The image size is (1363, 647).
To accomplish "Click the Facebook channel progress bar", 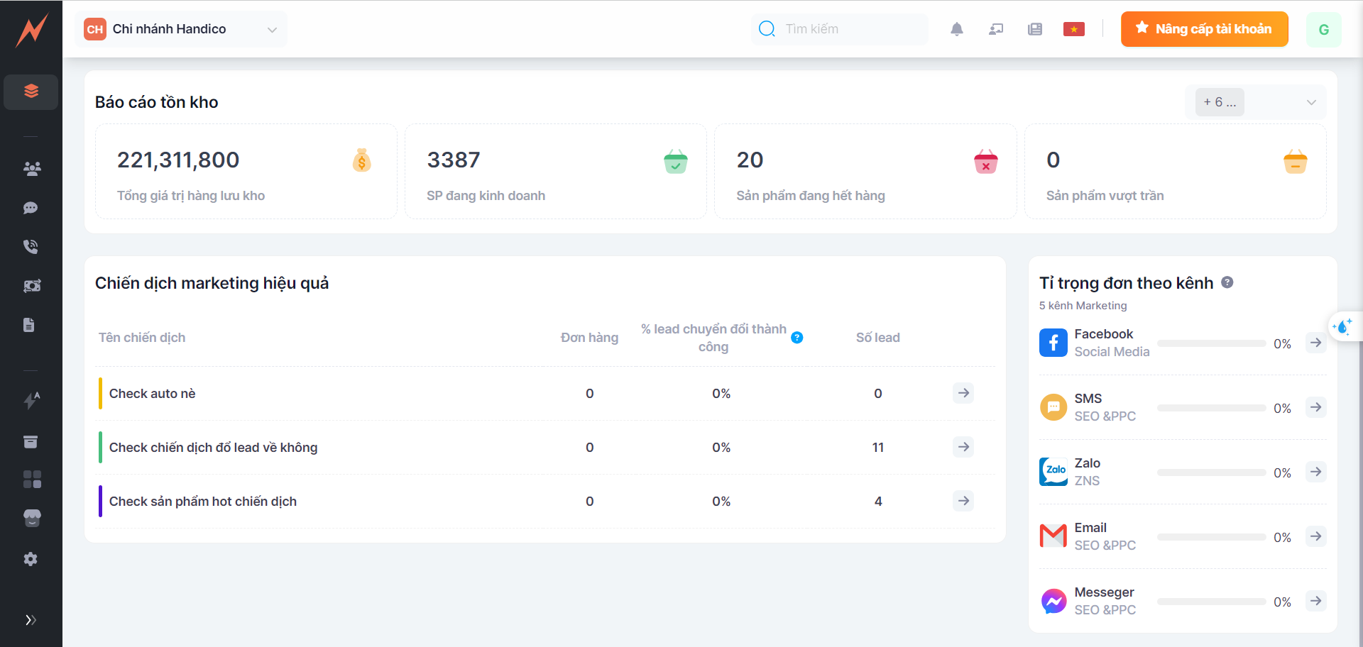I will (x=1211, y=344).
